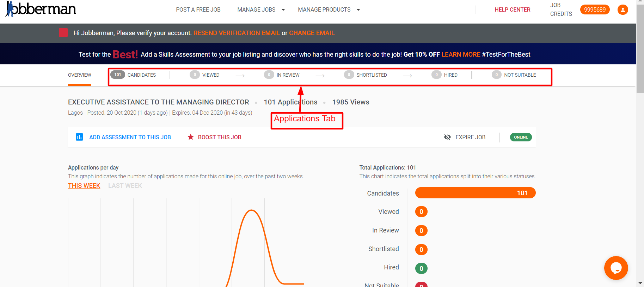Click Learn More in the promo banner
This screenshot has height=287, width=644.
[461, 54]
